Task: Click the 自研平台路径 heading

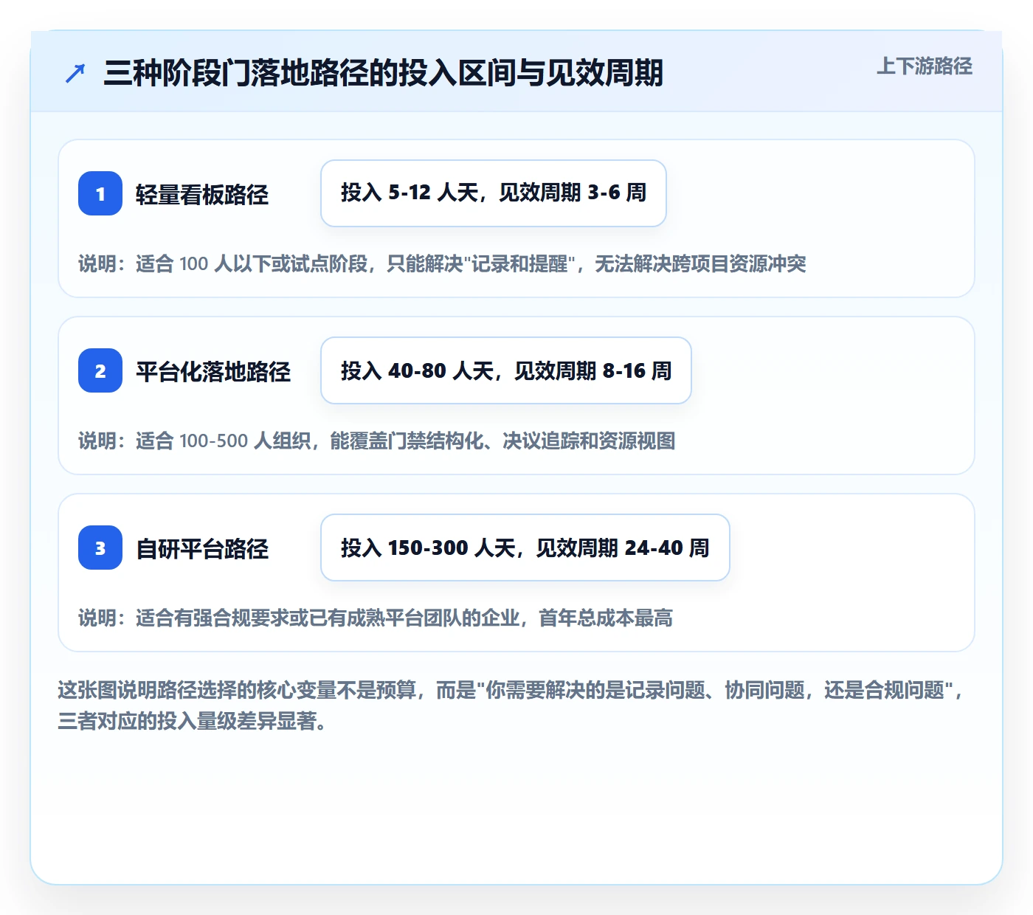Action: click(x=202, y=549)
